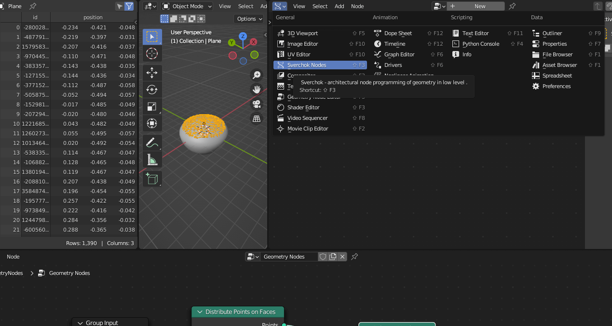Pick the Add Cube tool
This screenshot has width=612, height=326.
click(x=152, y=179)
